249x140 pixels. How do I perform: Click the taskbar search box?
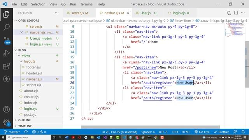pos(28,137)
